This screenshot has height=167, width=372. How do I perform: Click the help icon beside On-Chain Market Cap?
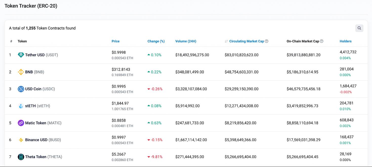coord(322,41)
